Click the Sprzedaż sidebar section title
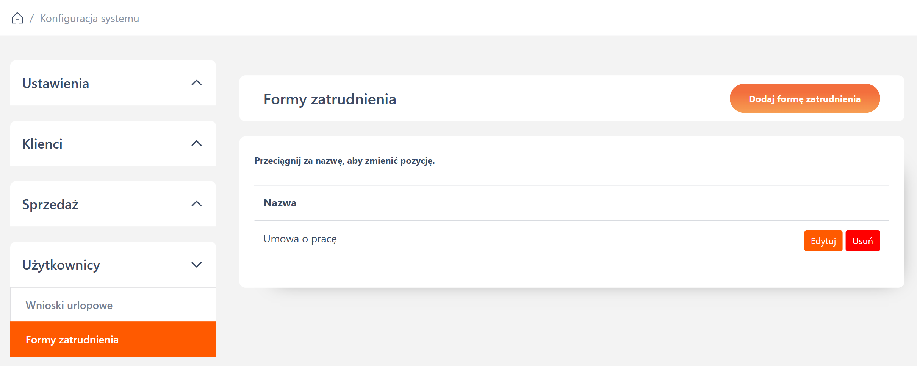 coord(50,204)
